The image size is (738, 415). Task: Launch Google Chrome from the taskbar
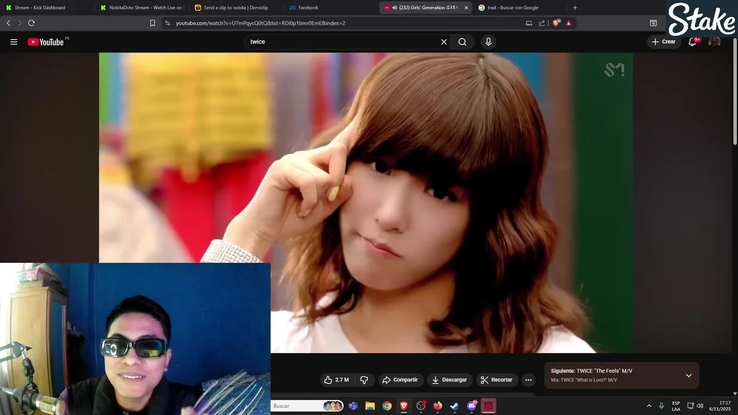(x=387, y=406)
